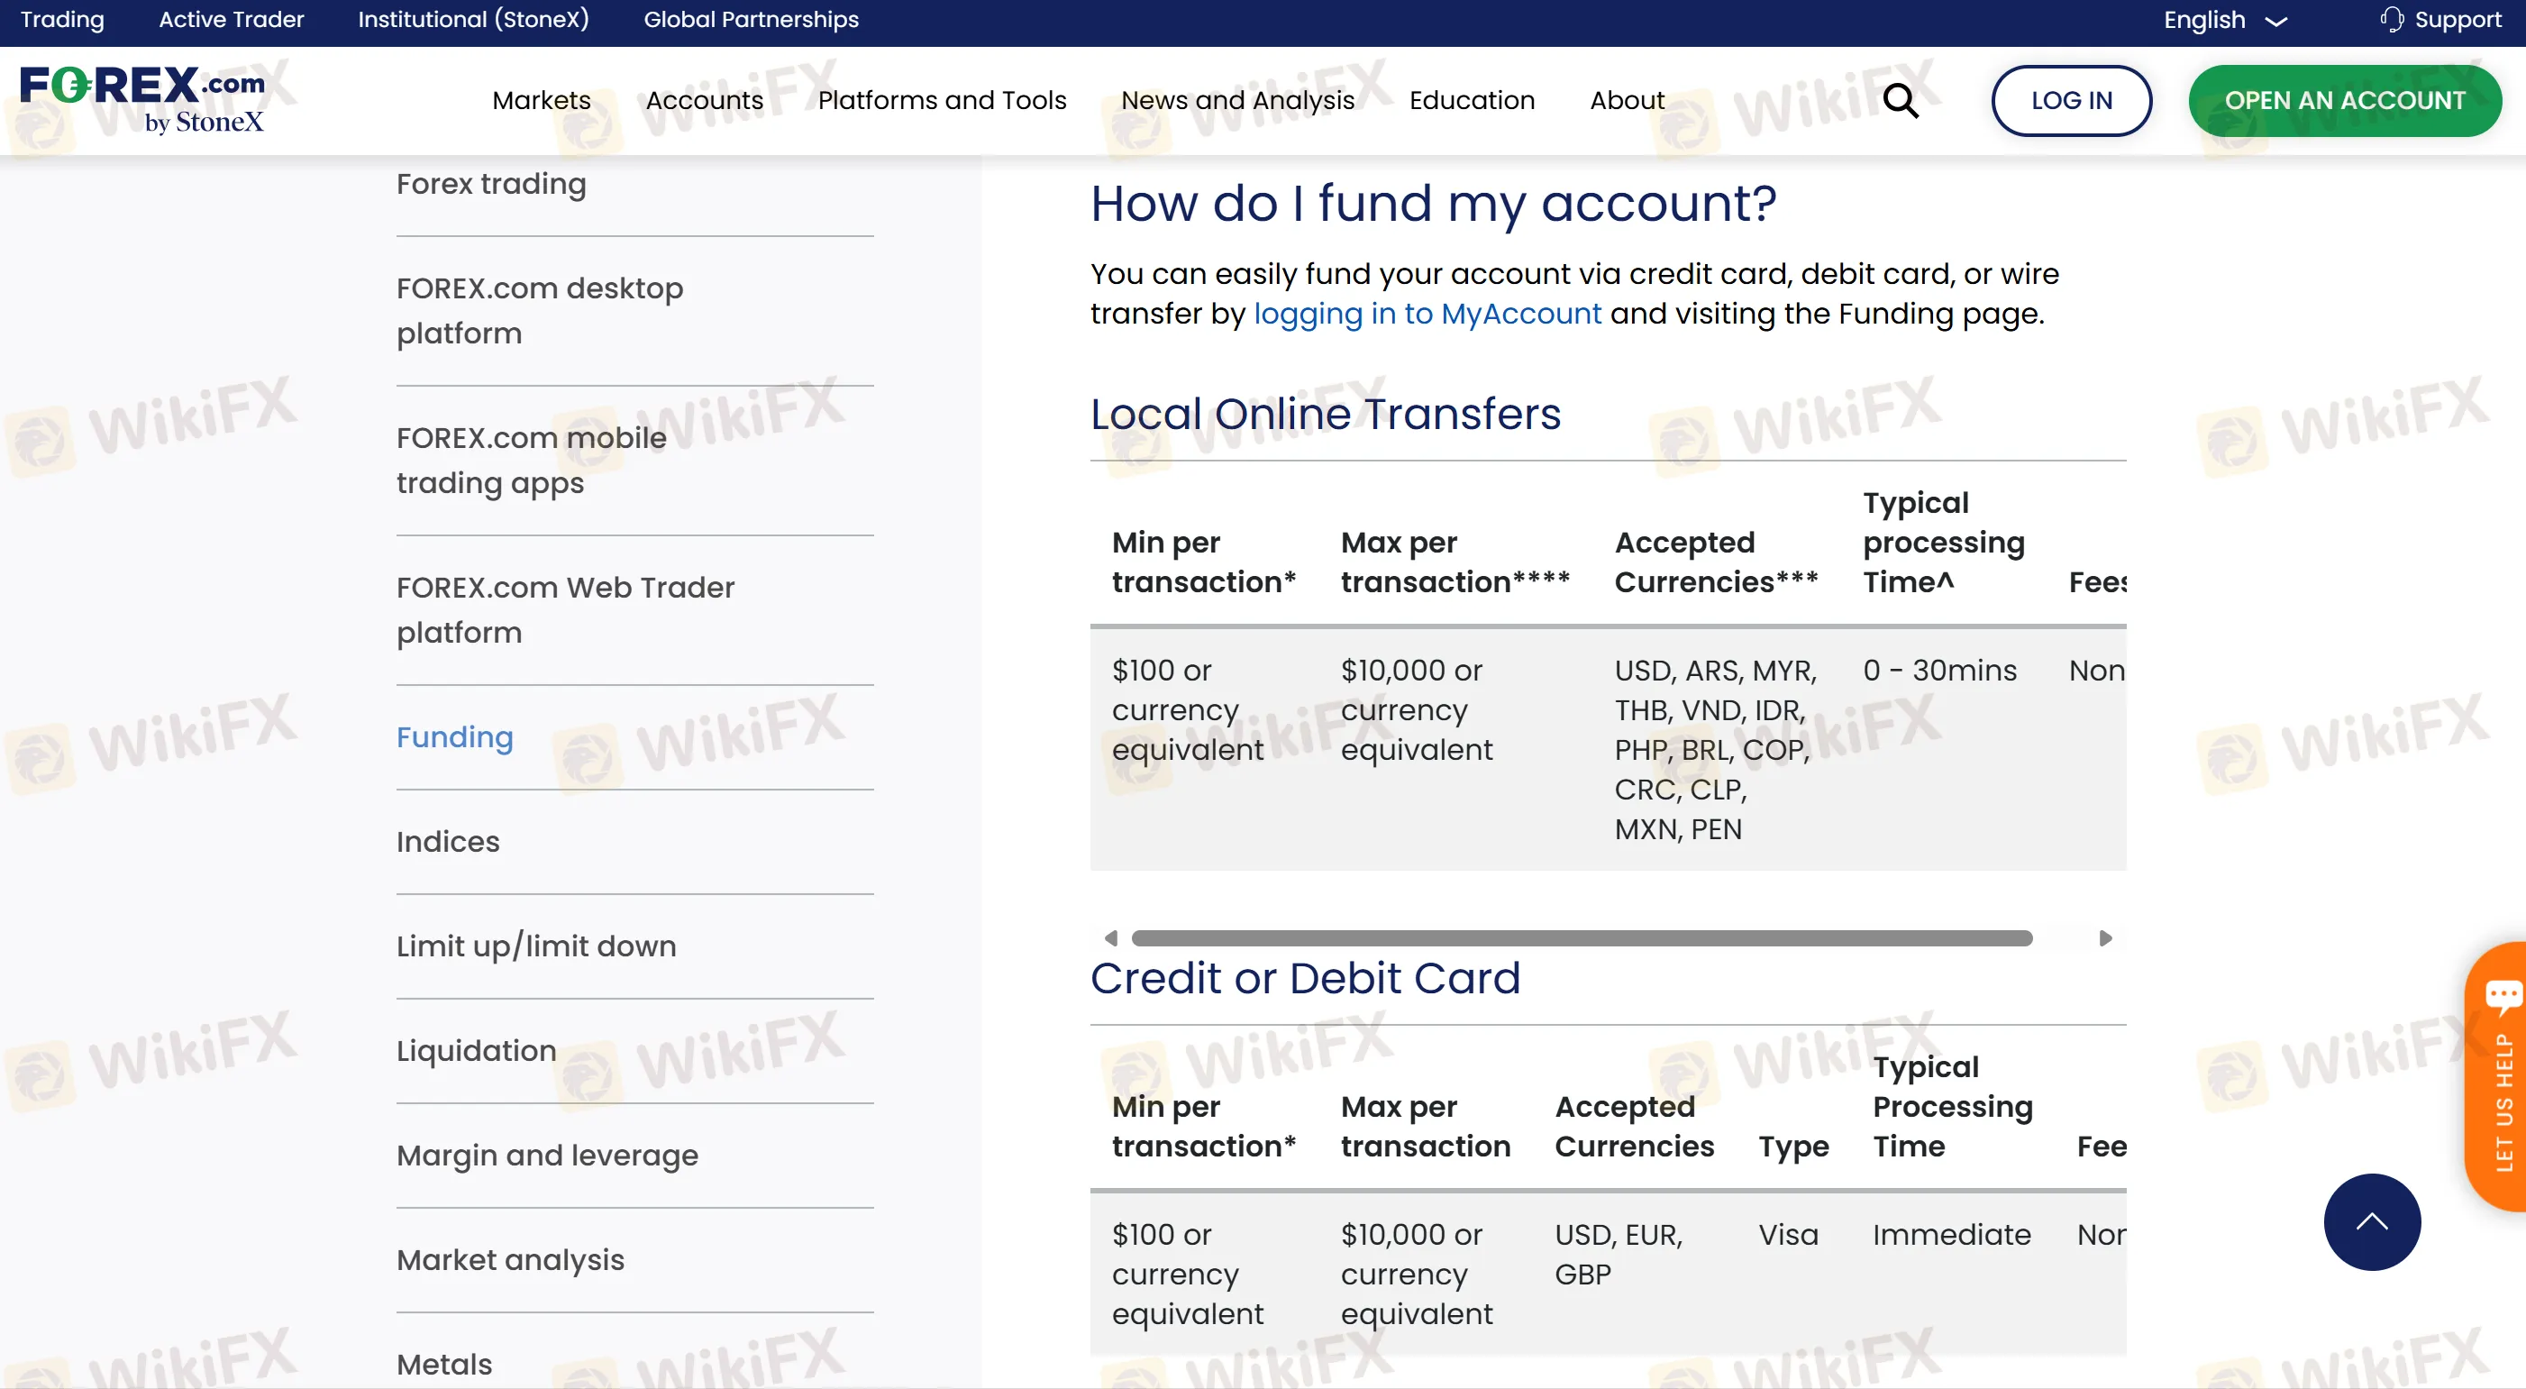Click the table's left scroll arrow
The image size is (2526, 1389).
tap(1110, 937)
